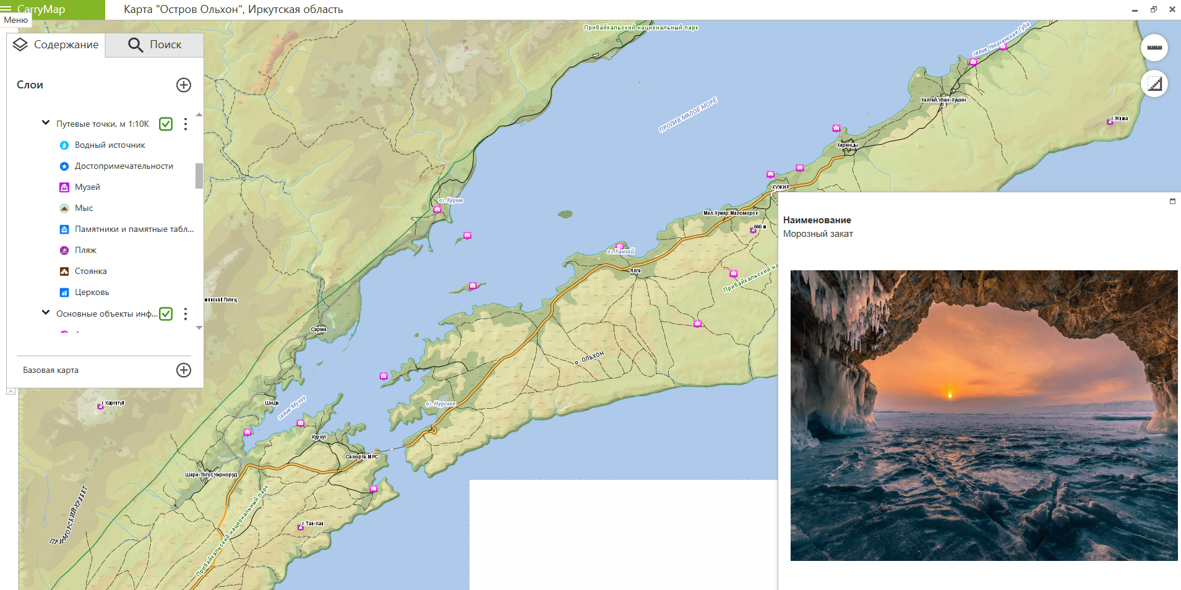This screenshot has width=1181, height=590.
Task: Click the Музей legend icon
Action: [64, 187]
